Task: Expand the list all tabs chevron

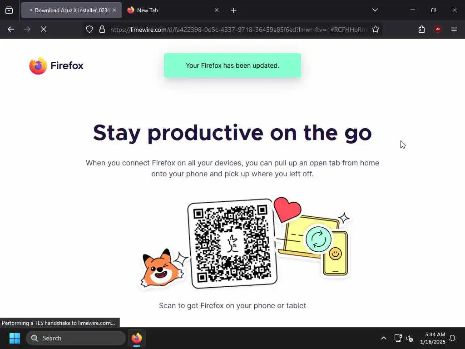Action: pyautogui.click(x=375, y=10)
